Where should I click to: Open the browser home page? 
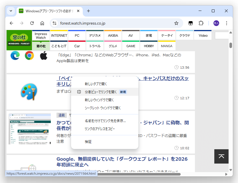42,23
